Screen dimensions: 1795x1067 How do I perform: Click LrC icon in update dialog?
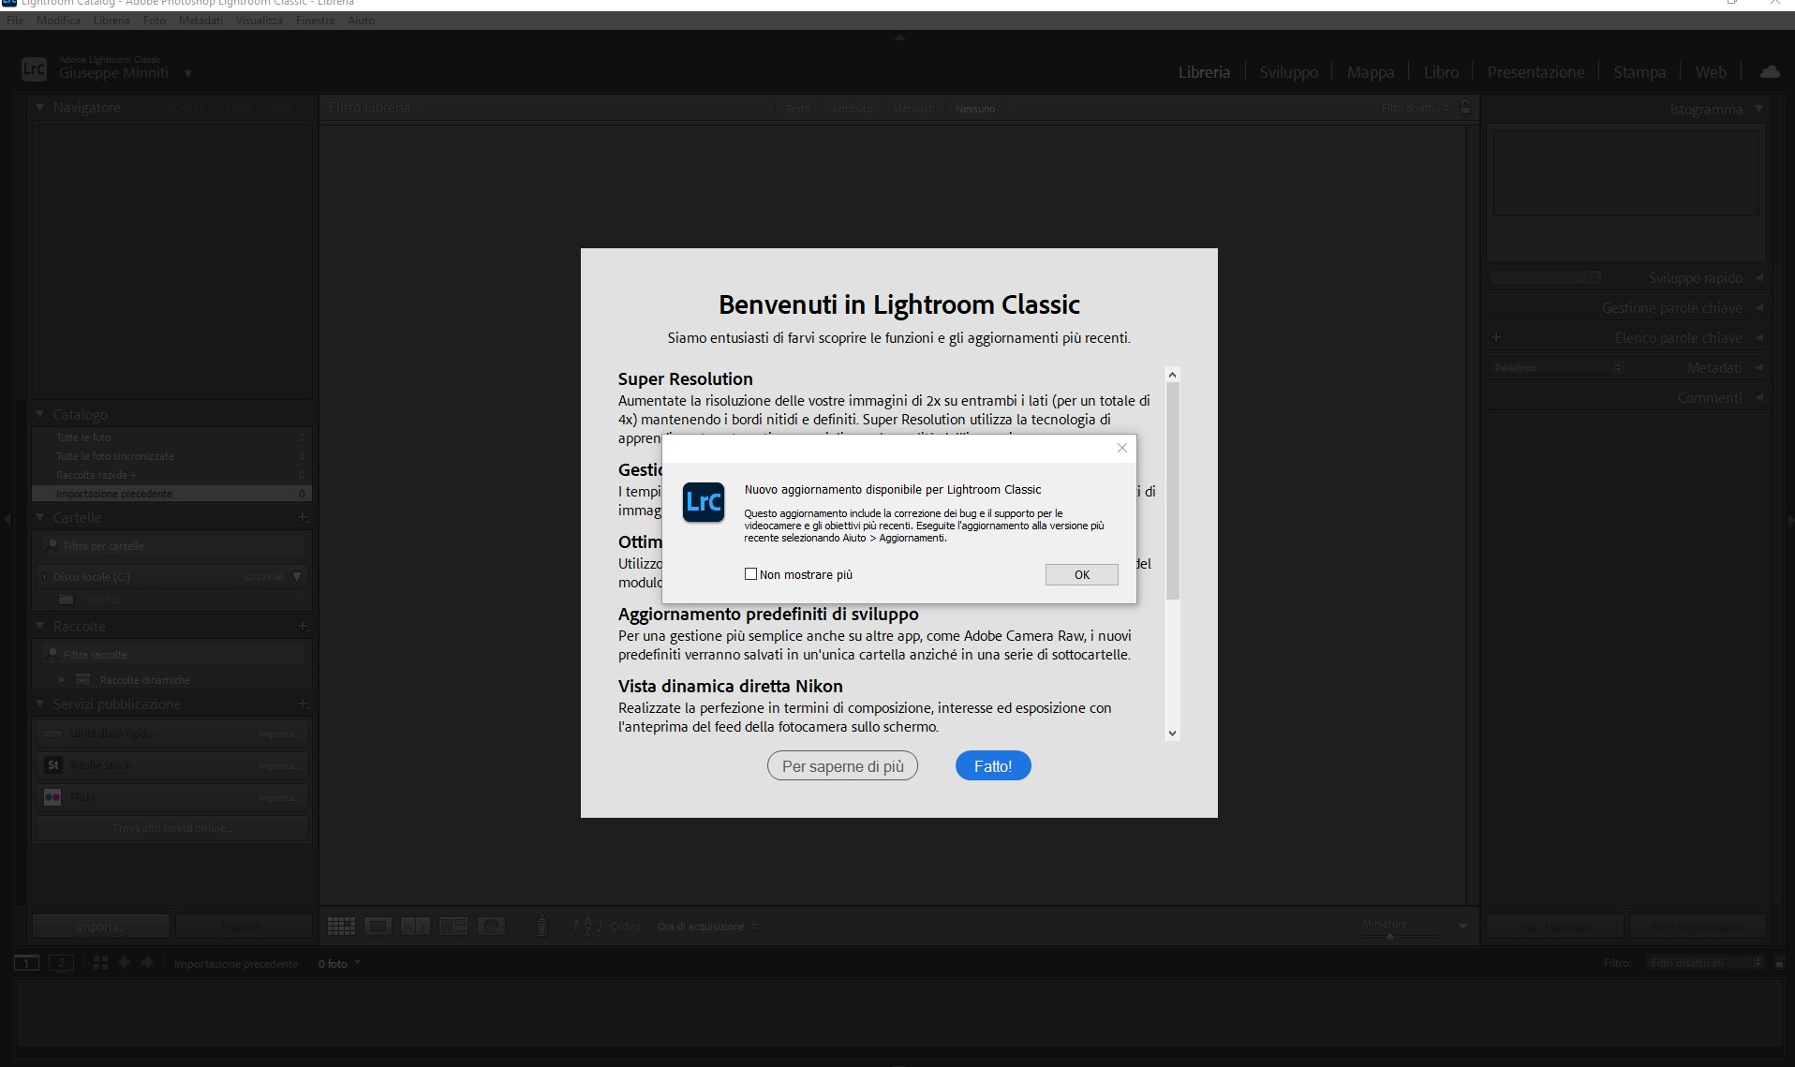[704, 502]
